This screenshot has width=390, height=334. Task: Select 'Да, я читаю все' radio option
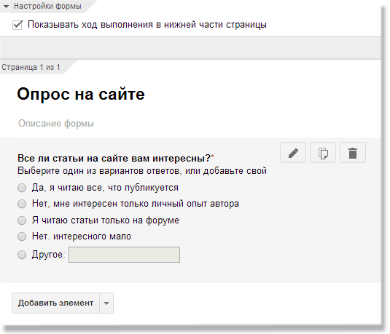(22, 188)
